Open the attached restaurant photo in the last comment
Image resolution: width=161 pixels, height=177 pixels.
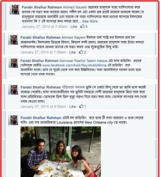pos(61,152)
